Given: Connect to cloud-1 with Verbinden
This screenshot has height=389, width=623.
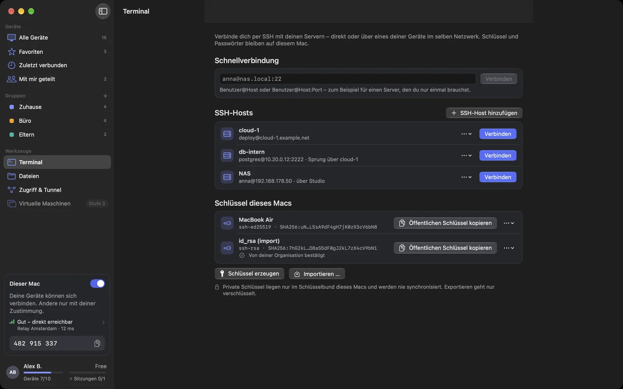Looking at the screenshot, I should [x=498, y=134].
